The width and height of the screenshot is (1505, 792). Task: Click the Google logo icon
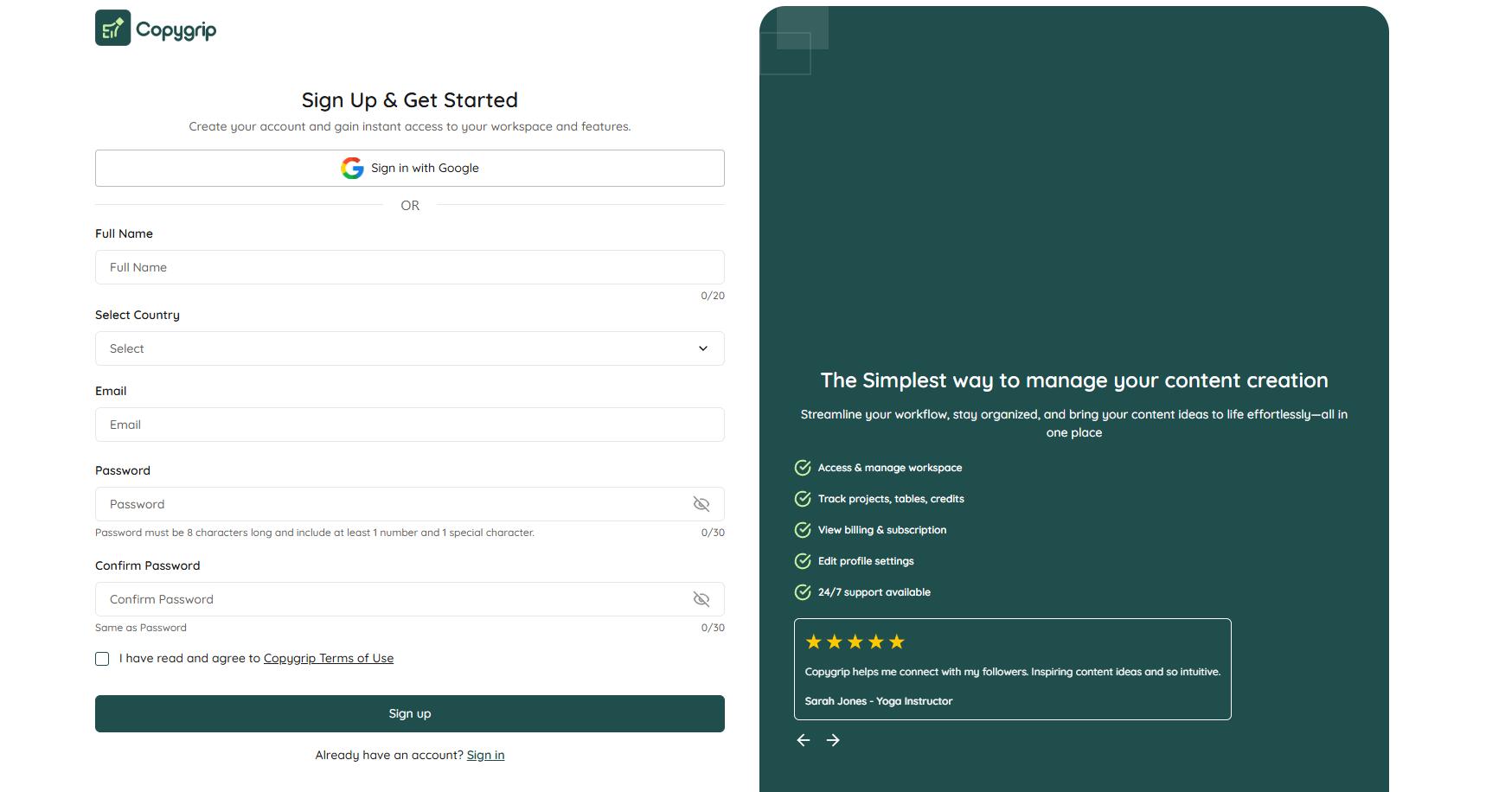click(352, 168)
